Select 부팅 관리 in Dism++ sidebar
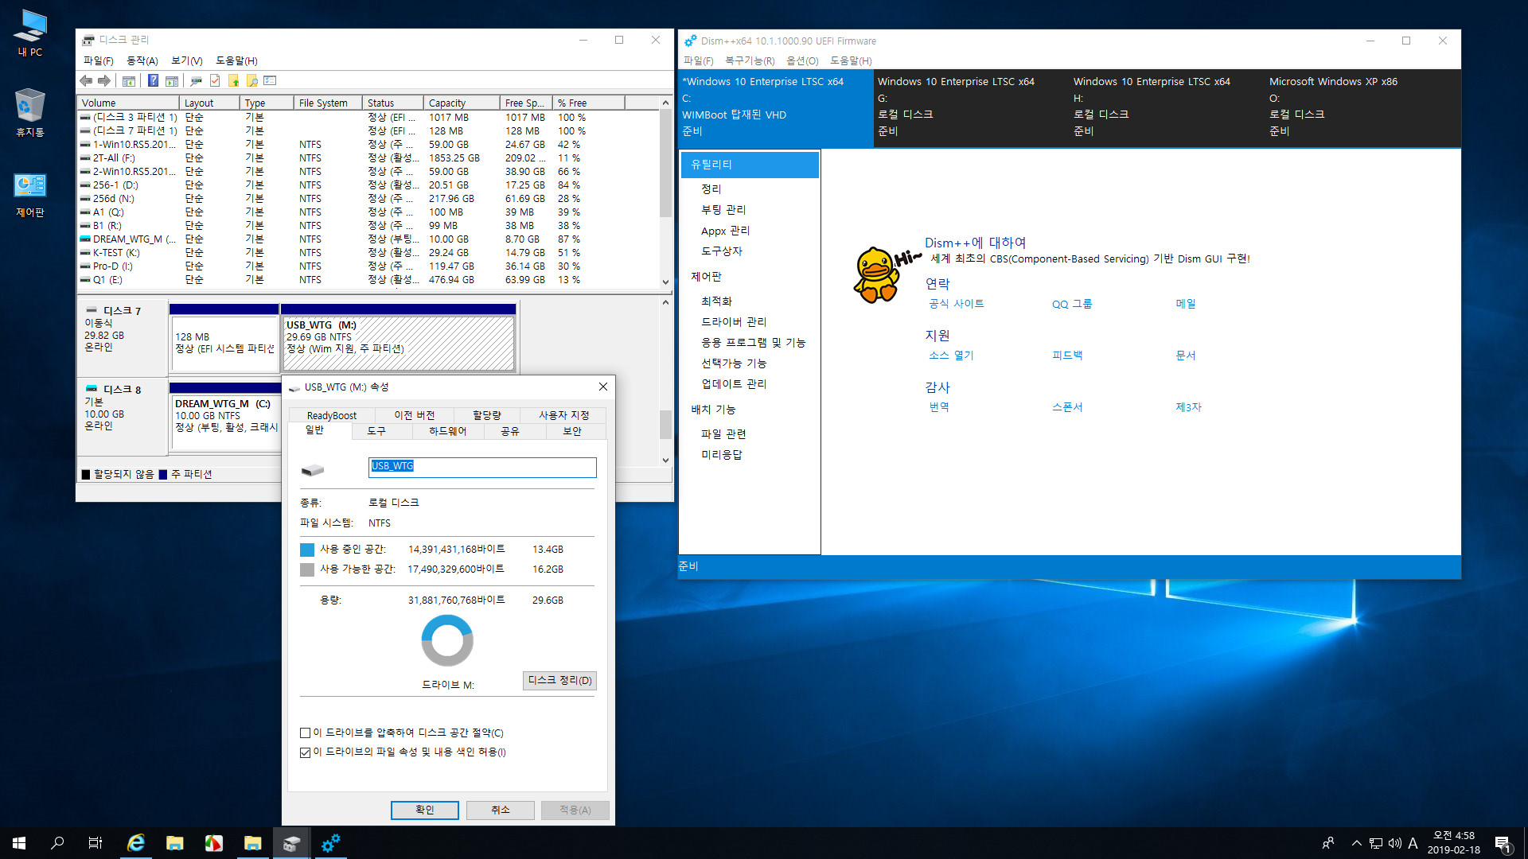The image size is (1528, 859). 723,210
